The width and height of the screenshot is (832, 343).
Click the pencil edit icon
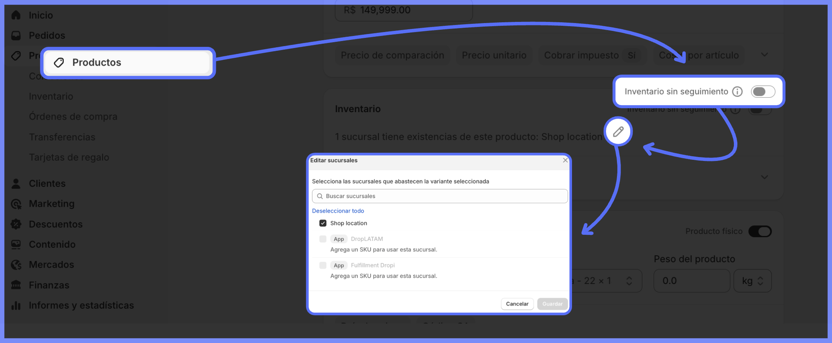(618, 132)
